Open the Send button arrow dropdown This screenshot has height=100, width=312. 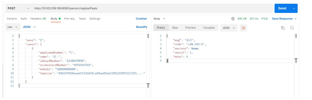coord(294,8)
